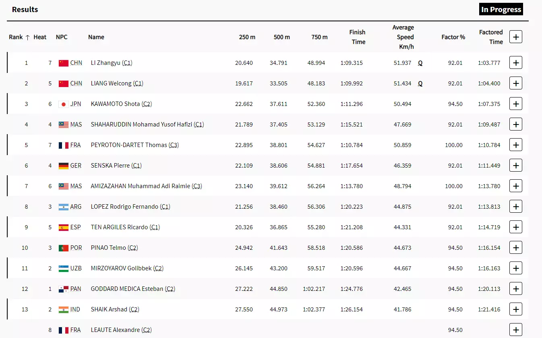Click the Uzbekistan flag icon

[x=63, y=268]
